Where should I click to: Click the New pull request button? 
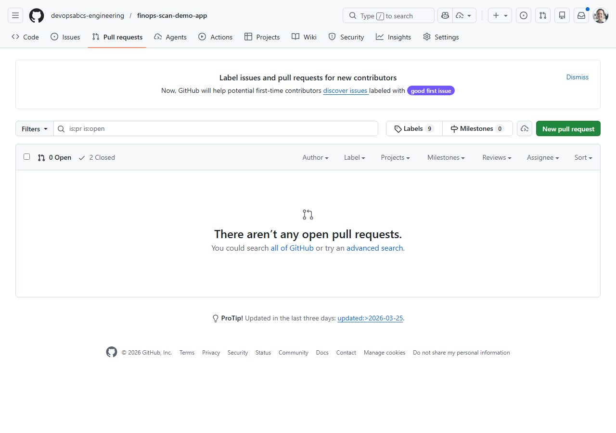(568, 128)
